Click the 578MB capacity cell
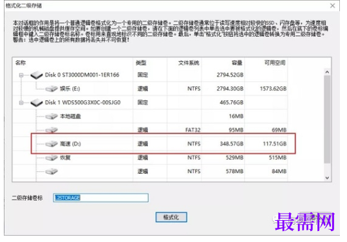The height and width of the screenshot is (242, 347). pos(234,171)
